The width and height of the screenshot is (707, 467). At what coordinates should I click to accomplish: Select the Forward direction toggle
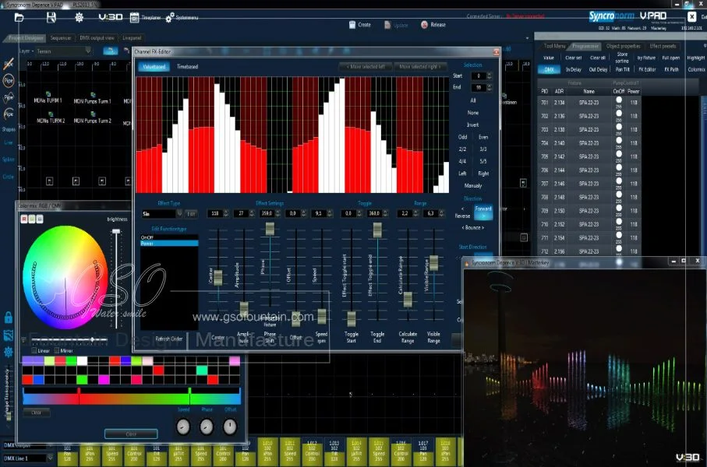click(x=483, y=212)
